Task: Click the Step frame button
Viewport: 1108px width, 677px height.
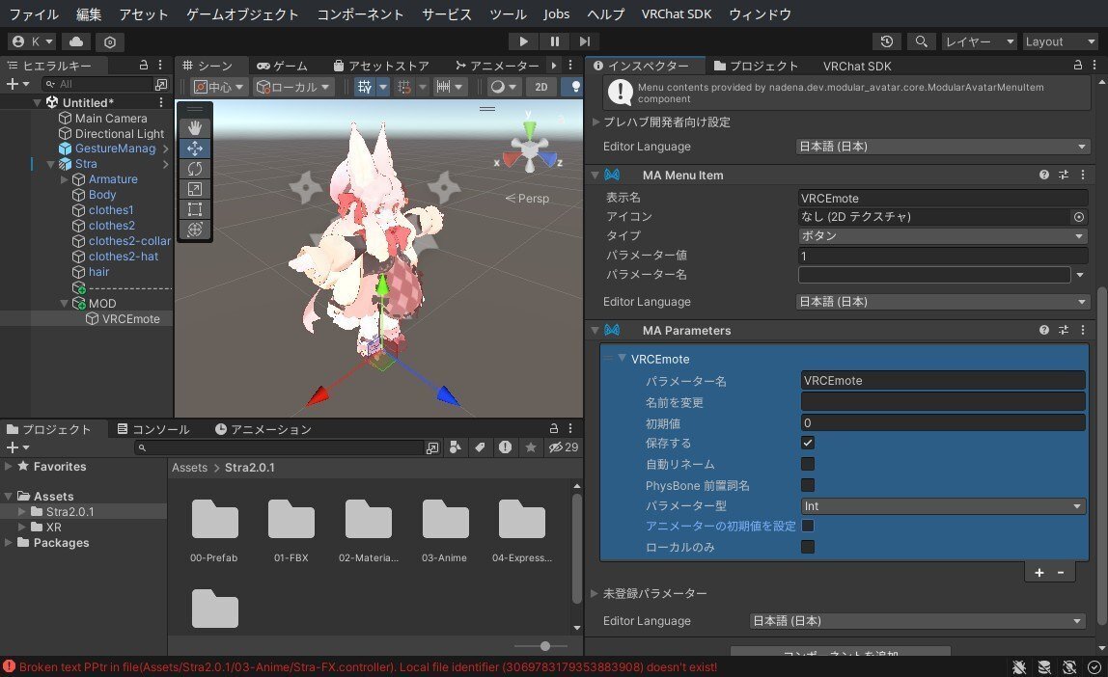Action: [x=584, y=41]
